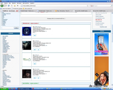Open the search engine selector dropdown
113x90 pixels.
pyautogui.click(x=92, y=6)
